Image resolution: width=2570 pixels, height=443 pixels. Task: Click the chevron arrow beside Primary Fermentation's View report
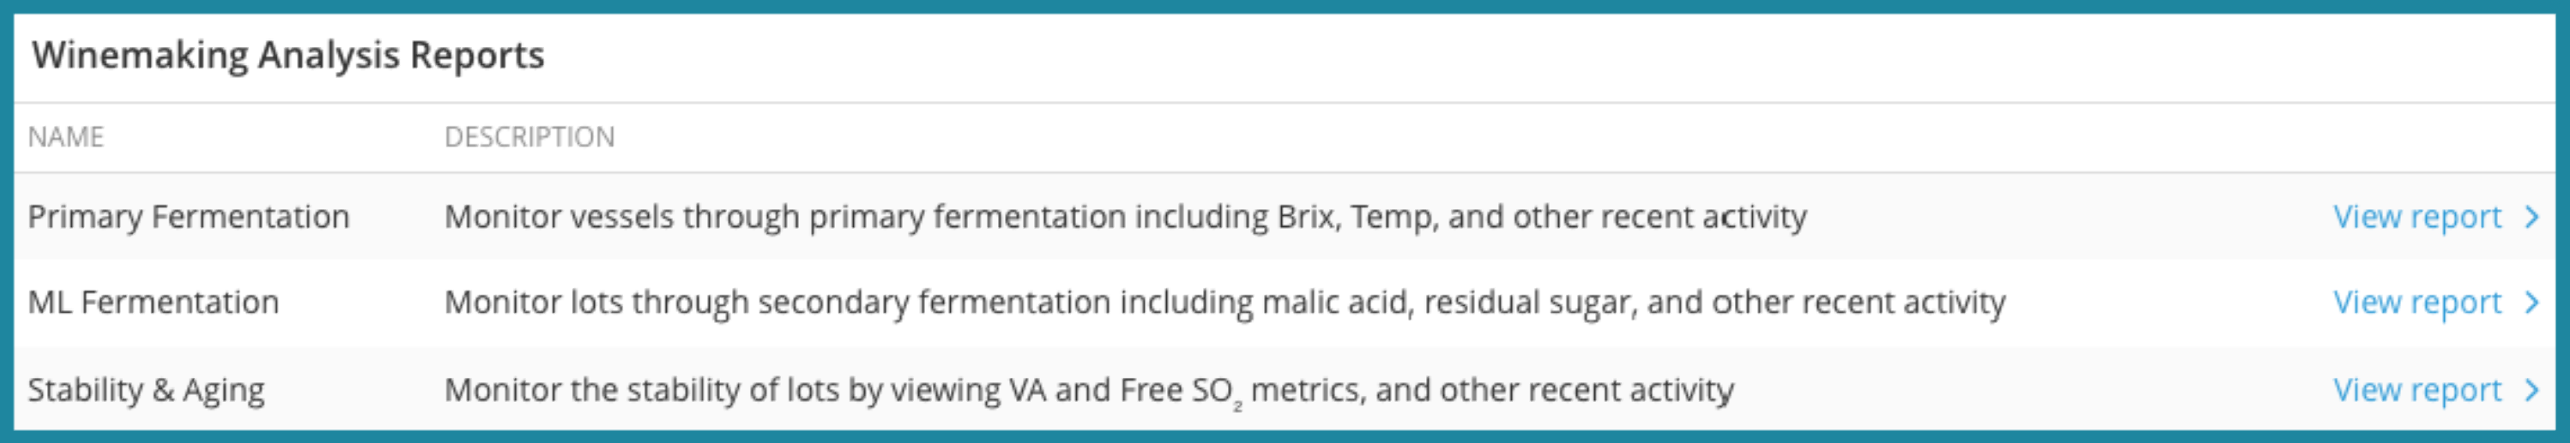[2531, 217]
